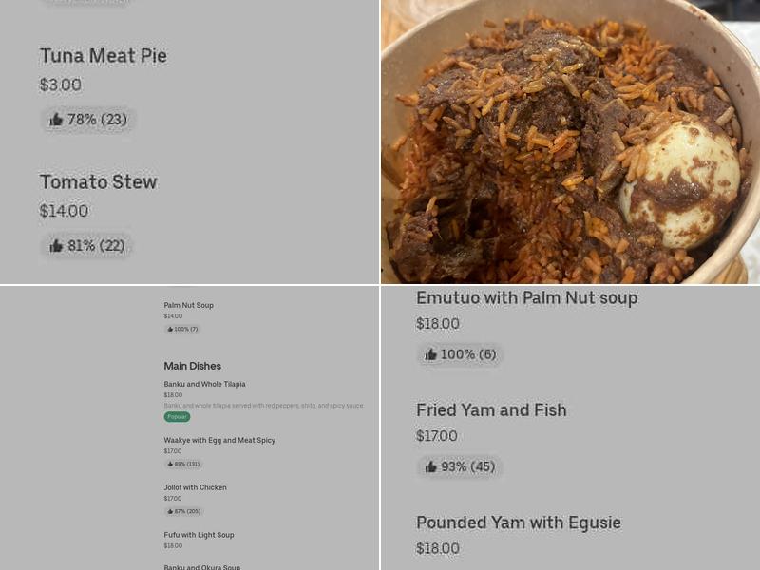Click the Main Dishes section heading
Screen dimensions: 760x570
point(192,366)
